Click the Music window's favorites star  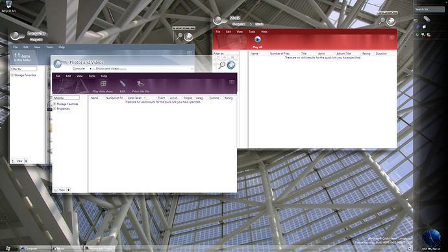point(391,21)
